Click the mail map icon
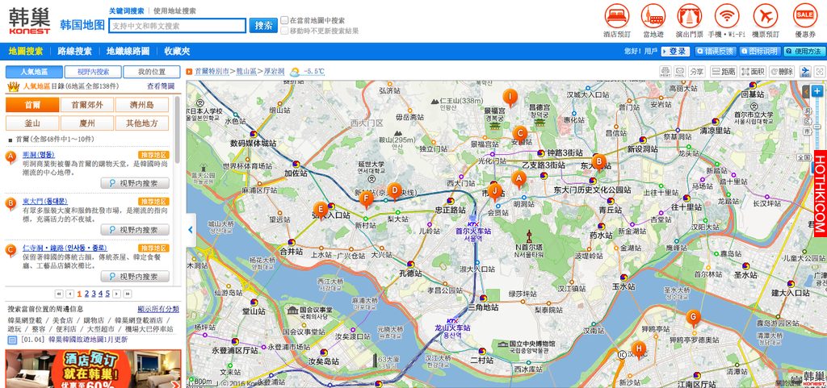 click(679, 72)
